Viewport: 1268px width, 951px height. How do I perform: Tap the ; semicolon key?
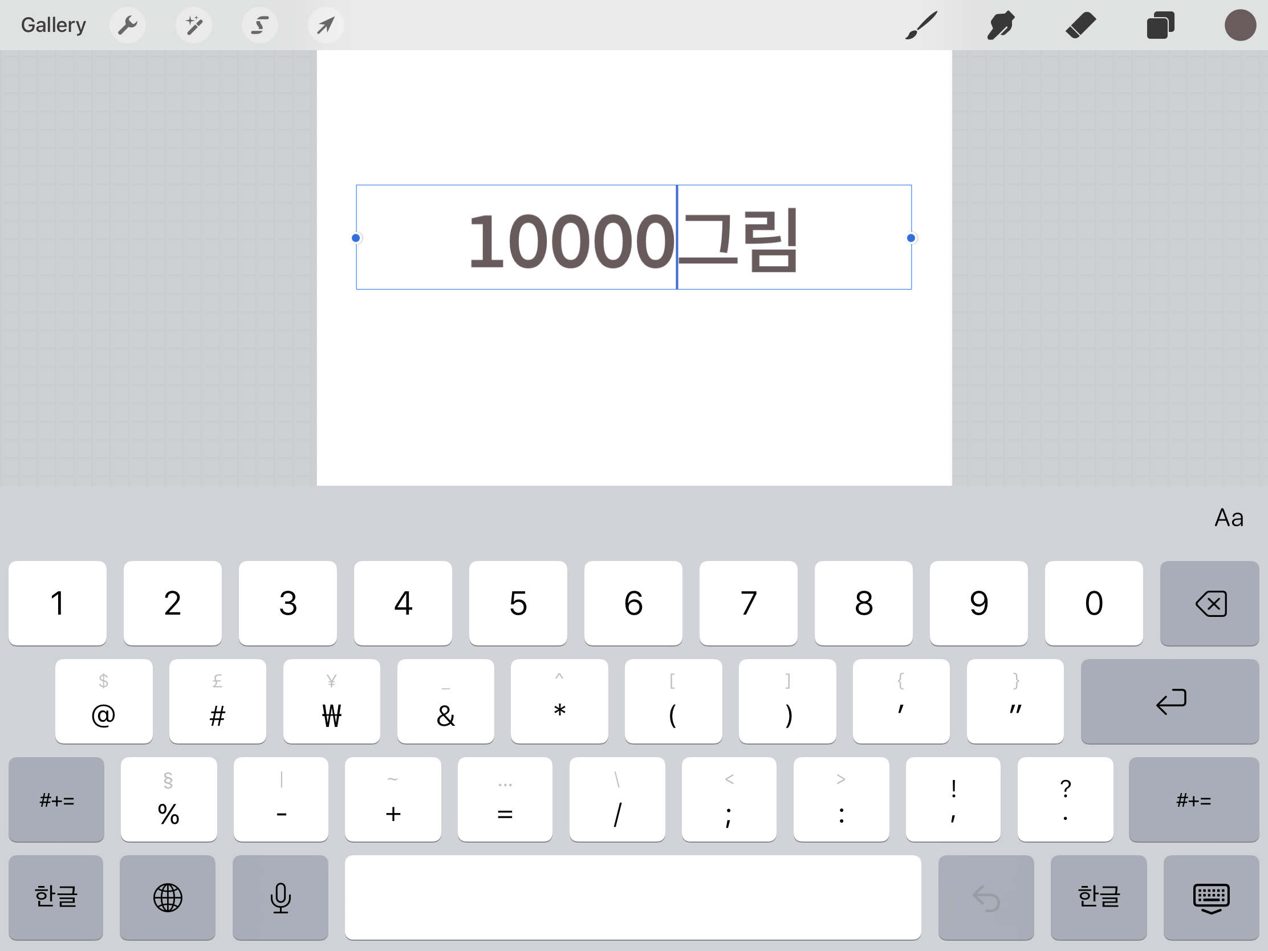click(x=729, y=800)
